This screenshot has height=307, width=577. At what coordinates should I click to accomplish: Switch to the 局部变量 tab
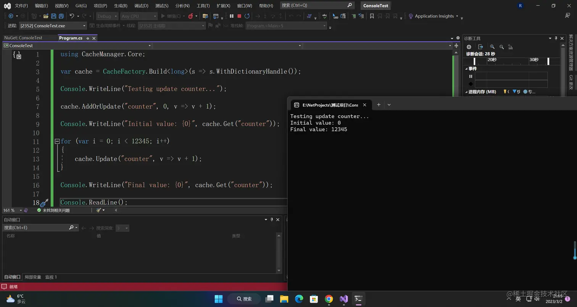(33, 277)
